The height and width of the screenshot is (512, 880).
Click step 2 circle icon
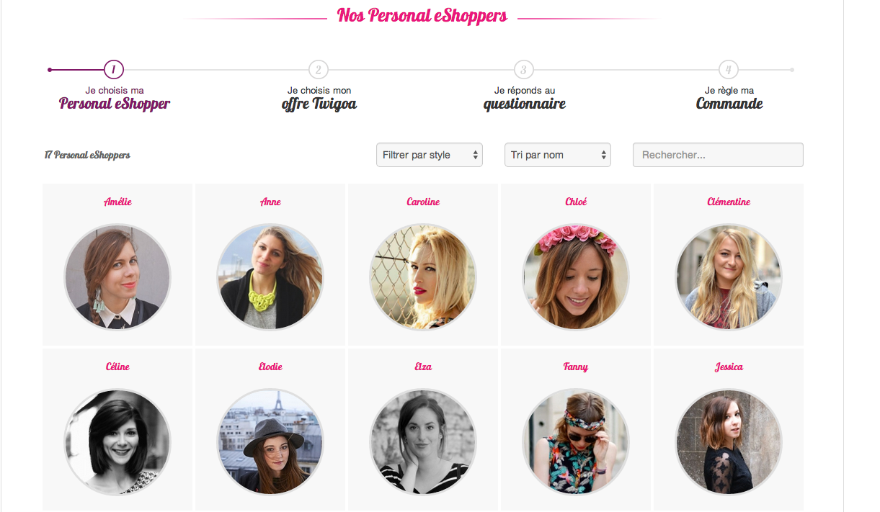pyautogui.click(x=319, y=70)
